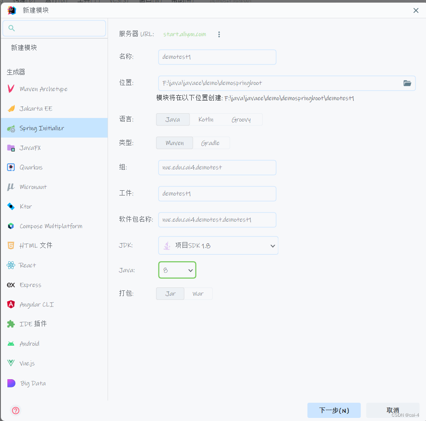Viewport: 426px width, 421px height.
Task: Select Quarkus generator
Action: [54, 167]
